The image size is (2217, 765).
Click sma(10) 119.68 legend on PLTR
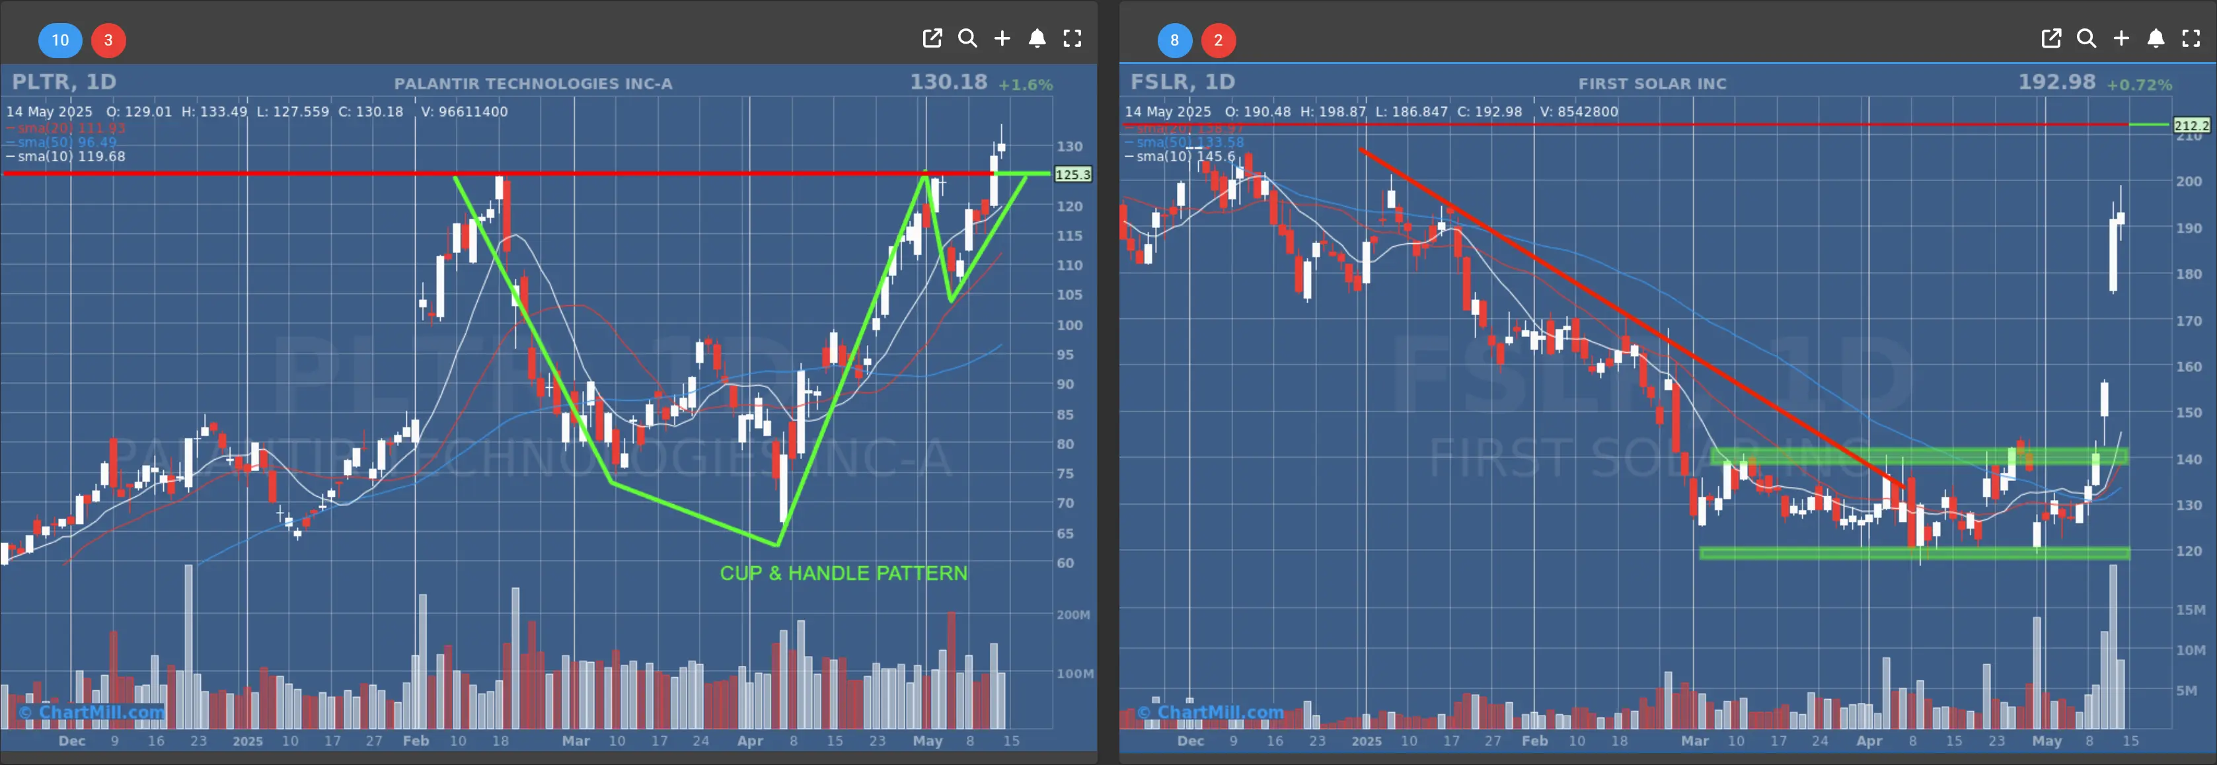coord(66,157)
